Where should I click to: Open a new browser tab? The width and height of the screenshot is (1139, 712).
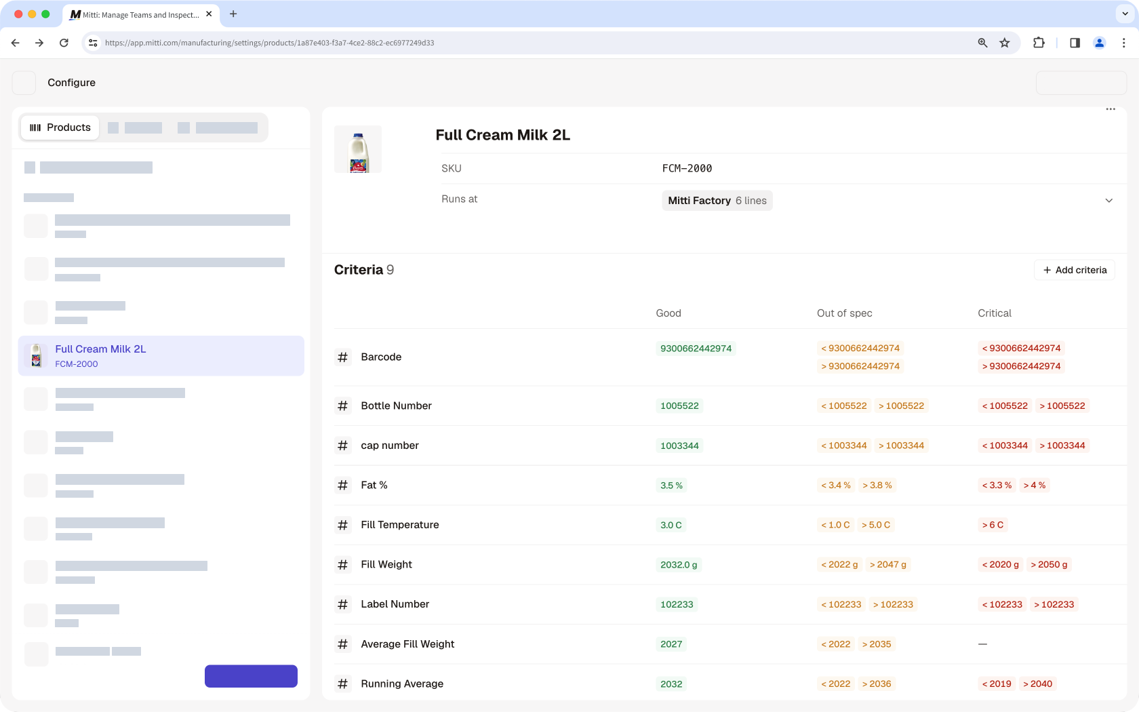(233, 14)
